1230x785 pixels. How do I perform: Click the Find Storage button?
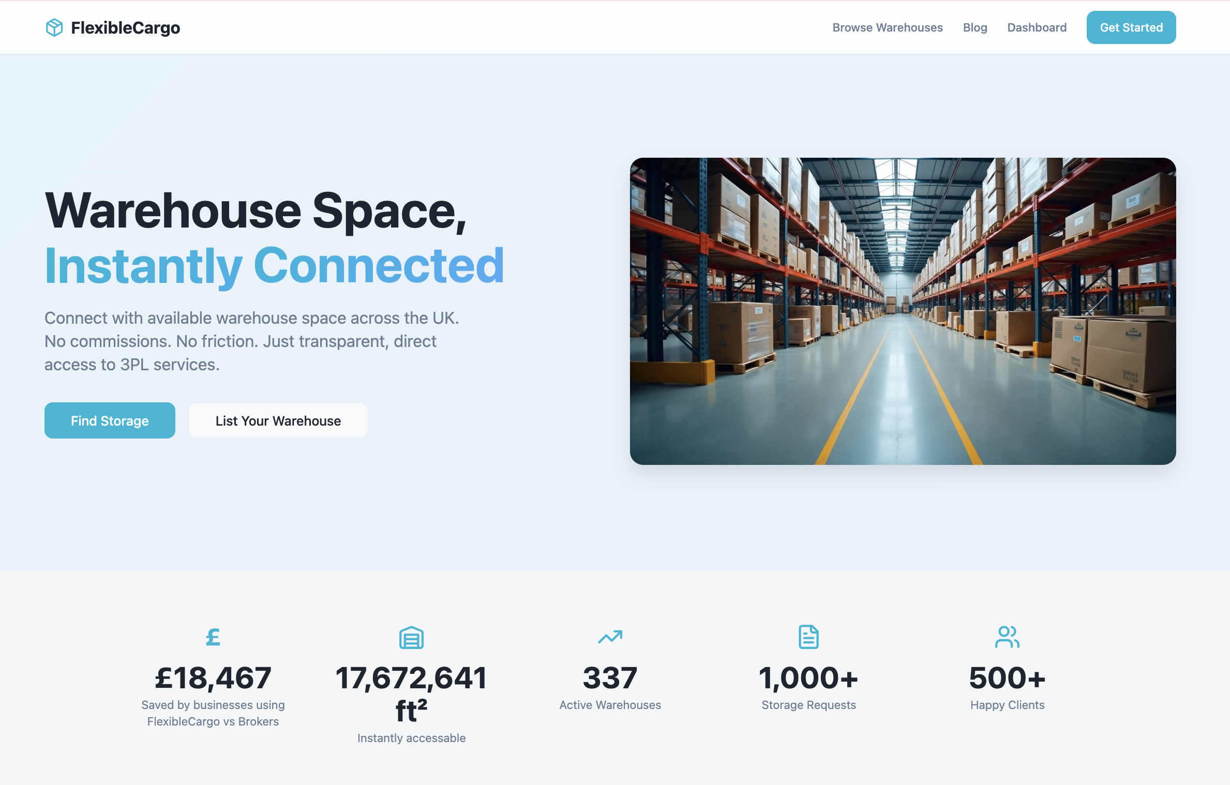coord(110,420)
